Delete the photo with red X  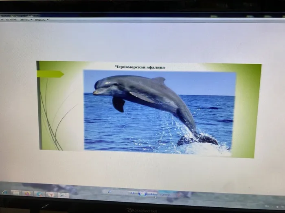[x=179, y=195]
